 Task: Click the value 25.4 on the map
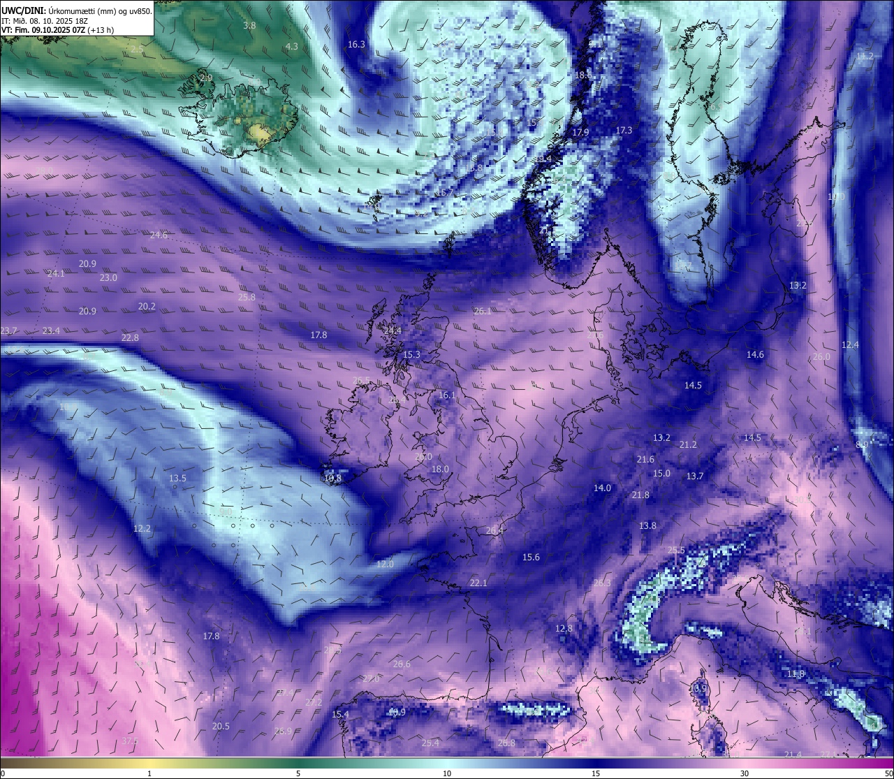click(x=430, y=743)
